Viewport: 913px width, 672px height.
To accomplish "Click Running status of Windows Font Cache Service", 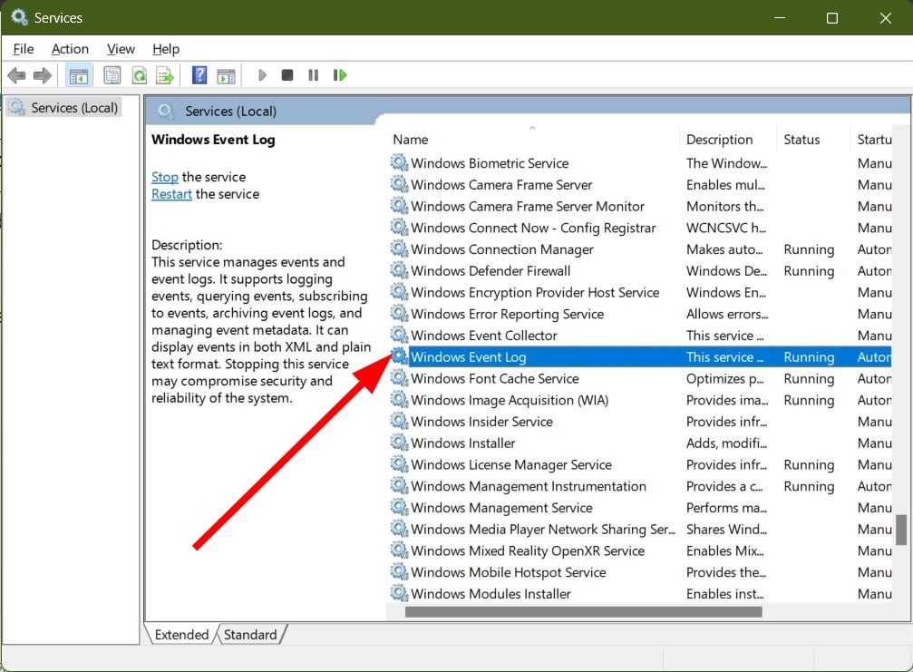I will (809, 378).
